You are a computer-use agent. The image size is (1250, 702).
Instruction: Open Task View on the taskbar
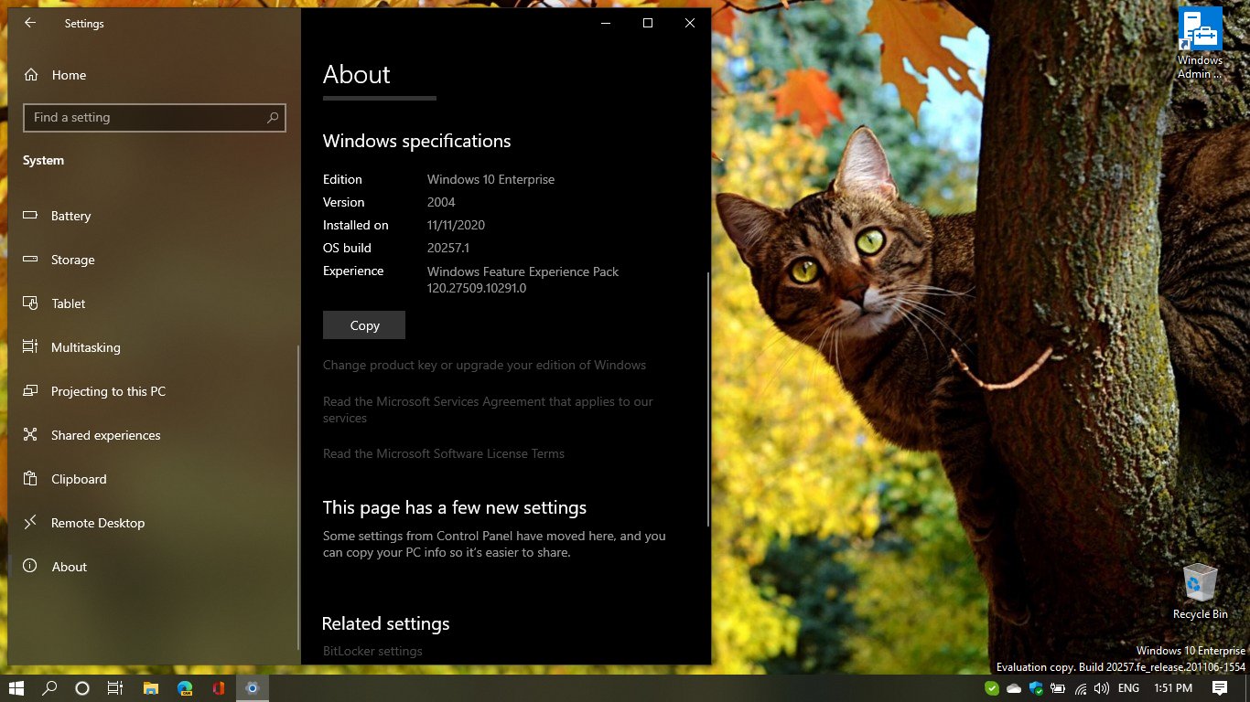click(x=115, y=688)
